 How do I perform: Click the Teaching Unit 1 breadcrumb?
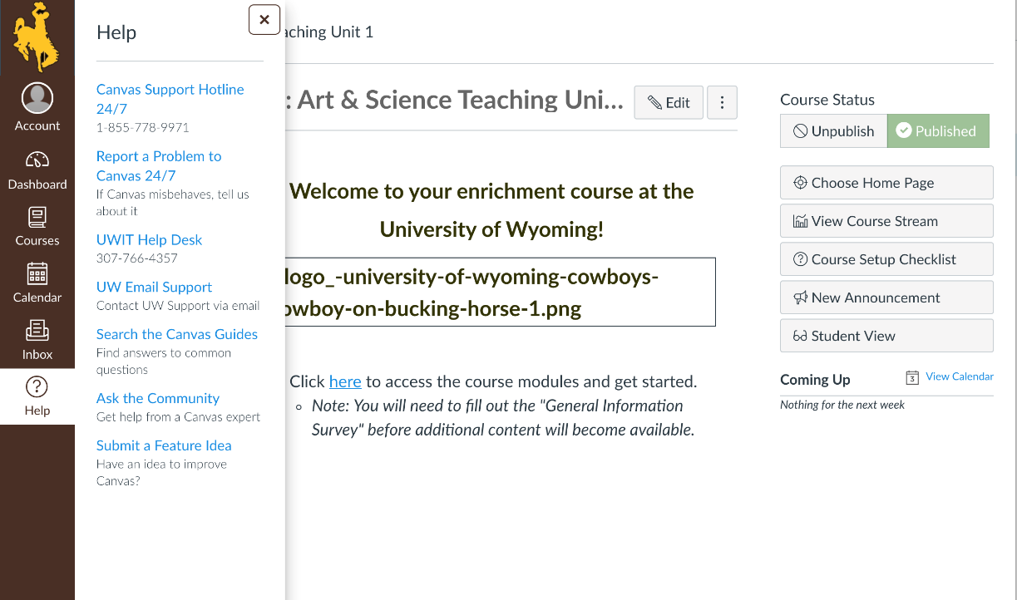pyautogui.click(x=329, y=32)
